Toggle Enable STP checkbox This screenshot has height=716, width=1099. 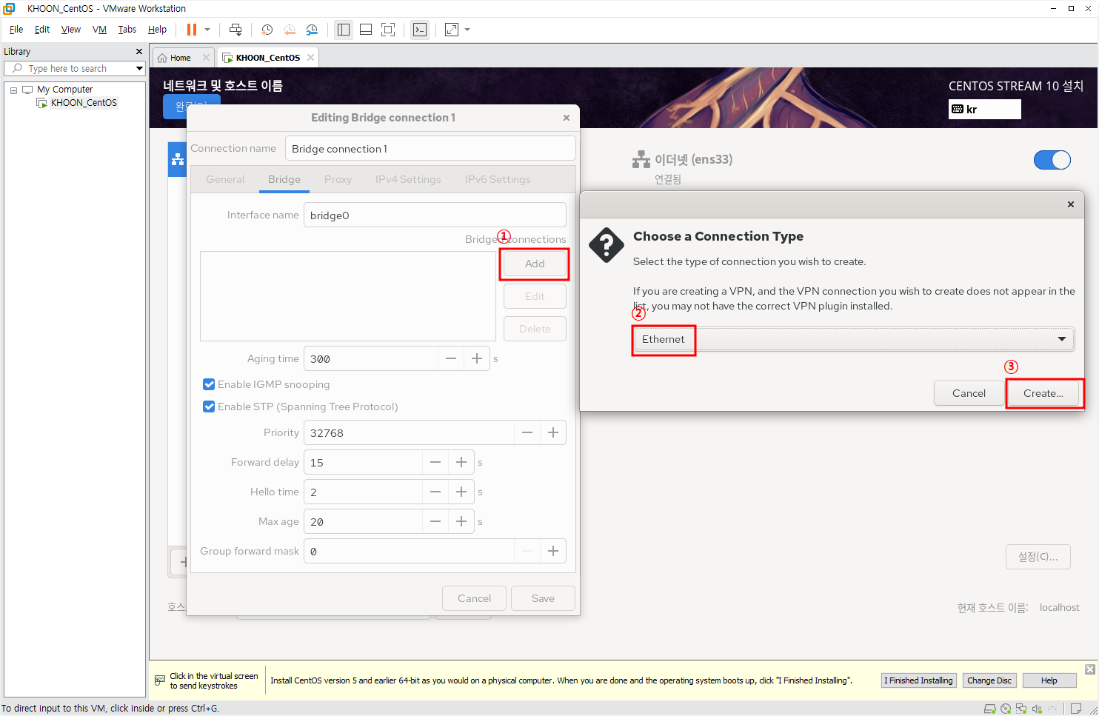tap(209, 406)
